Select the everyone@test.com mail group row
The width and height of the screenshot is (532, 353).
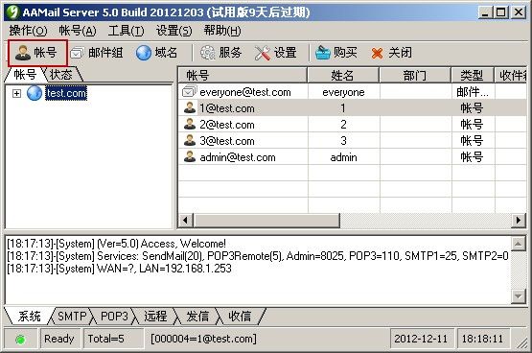pyautogui.click(x=352, y=92)
